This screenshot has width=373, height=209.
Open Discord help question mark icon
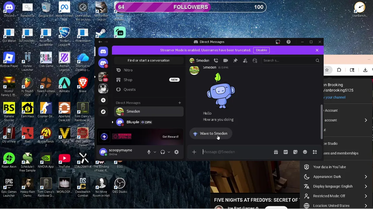[288, 42]
